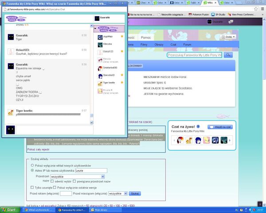Click first pony avatar in Czat na żywo
266x213 pixels.
(180, 140)
